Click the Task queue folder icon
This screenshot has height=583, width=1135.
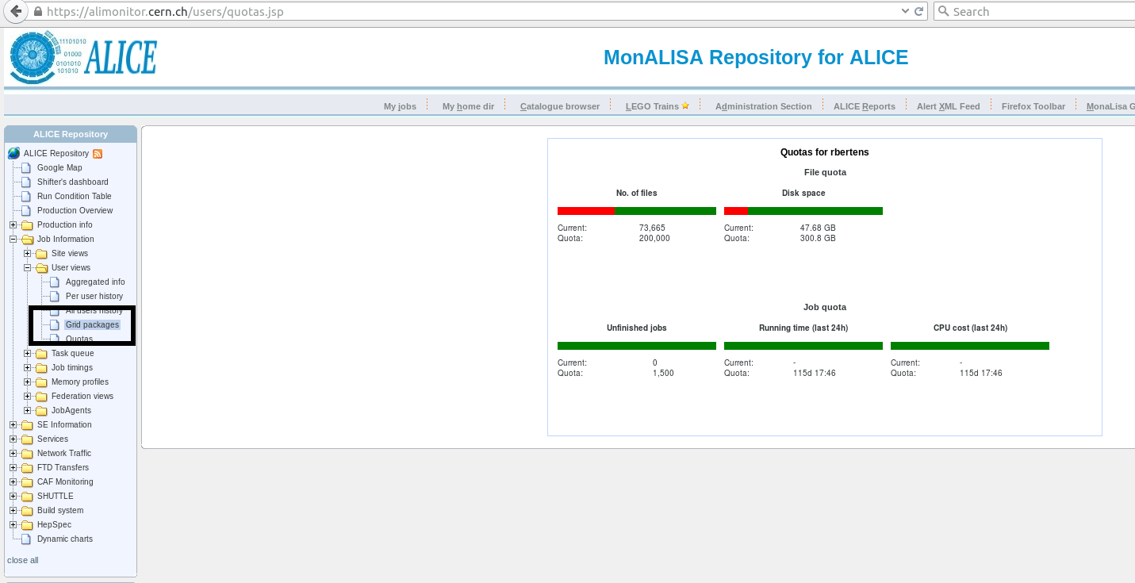click(x=41, y=354)
